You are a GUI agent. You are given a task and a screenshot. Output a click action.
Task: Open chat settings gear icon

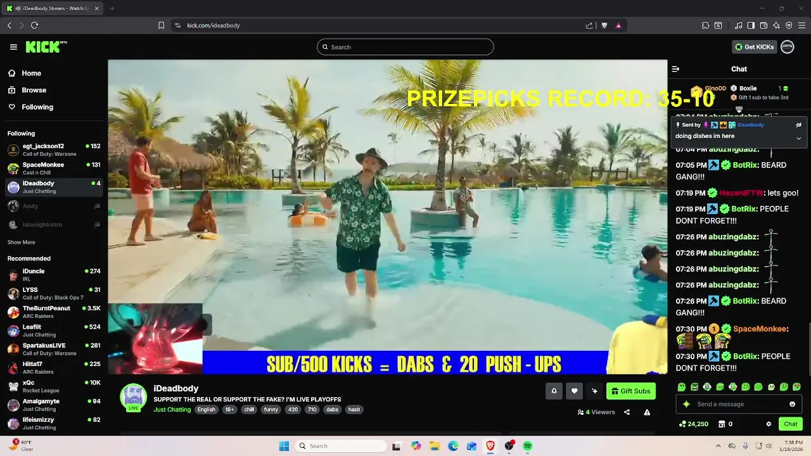(769, 424)
